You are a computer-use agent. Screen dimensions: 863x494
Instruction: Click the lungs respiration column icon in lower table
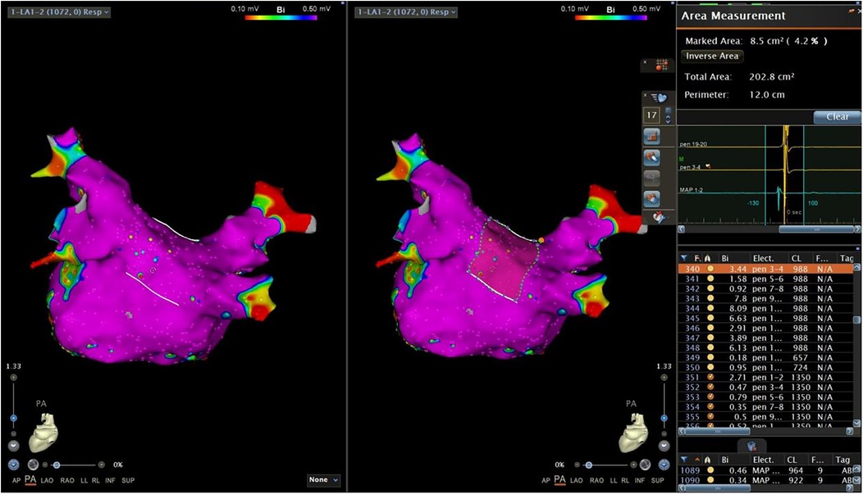(x=708, y=460)
